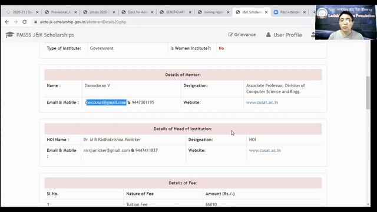Viewport: 377px width, 212px height.
Task: Close the pmsss 2020 tab
Action: [x=114, y=12]
